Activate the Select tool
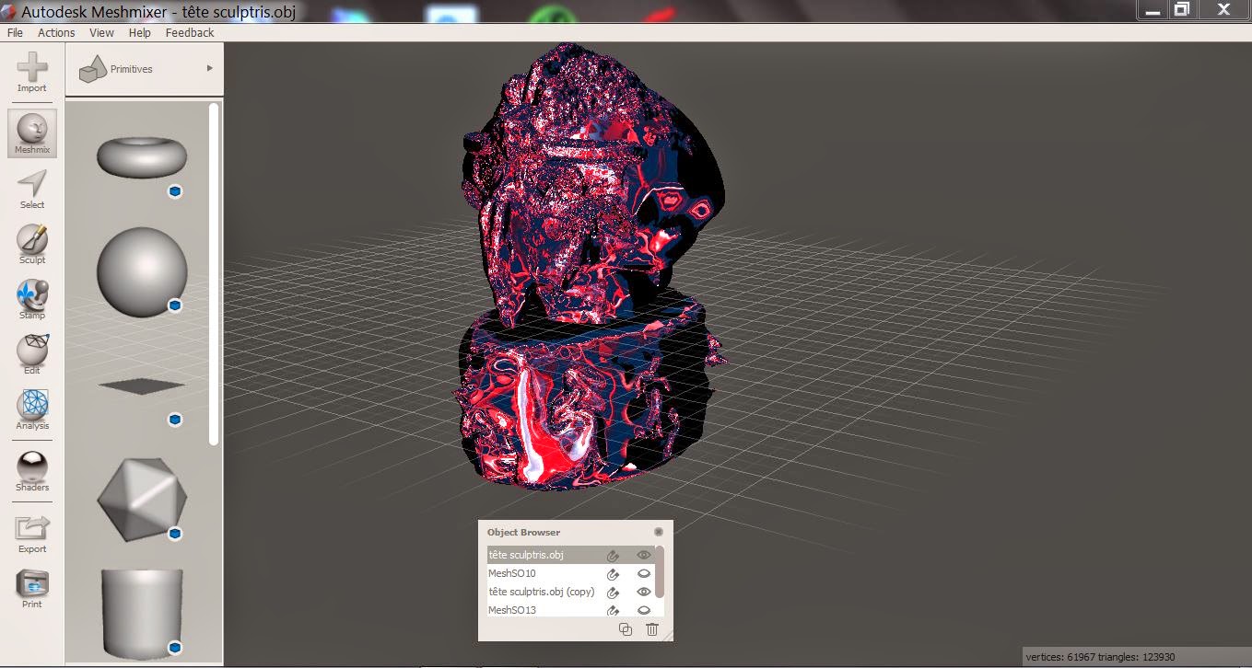The width and height of the screenshot is (1252, 668). (x=32, y=190)
